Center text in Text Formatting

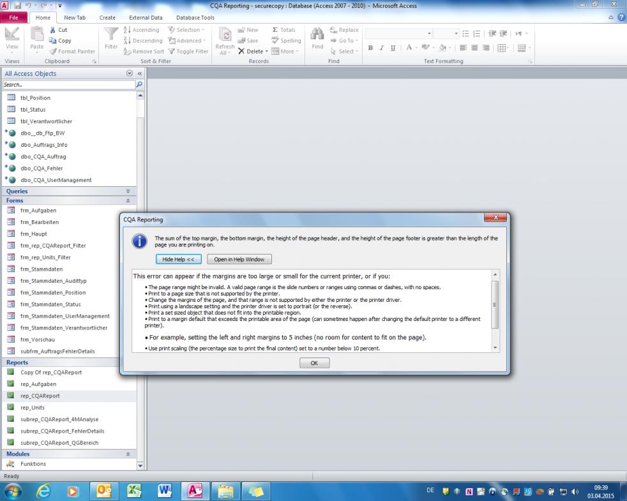click(x=474, y=48)
